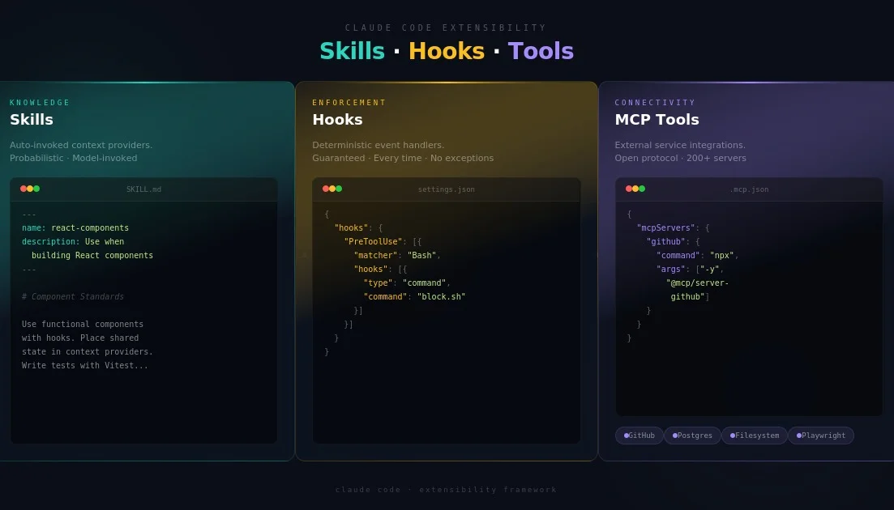The image size is (894, 510).
Task: Click the settings.json file title
Action: pyautogui.click(x=447, y=189)
